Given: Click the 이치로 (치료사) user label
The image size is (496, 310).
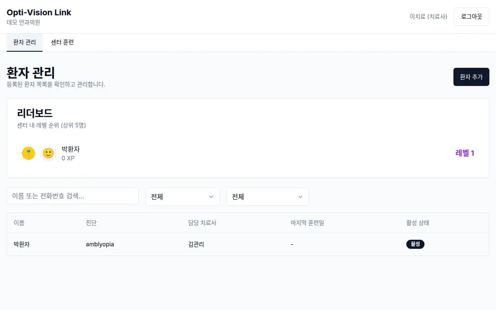Looking at the screenshot, I should click(x=428, y=17).
